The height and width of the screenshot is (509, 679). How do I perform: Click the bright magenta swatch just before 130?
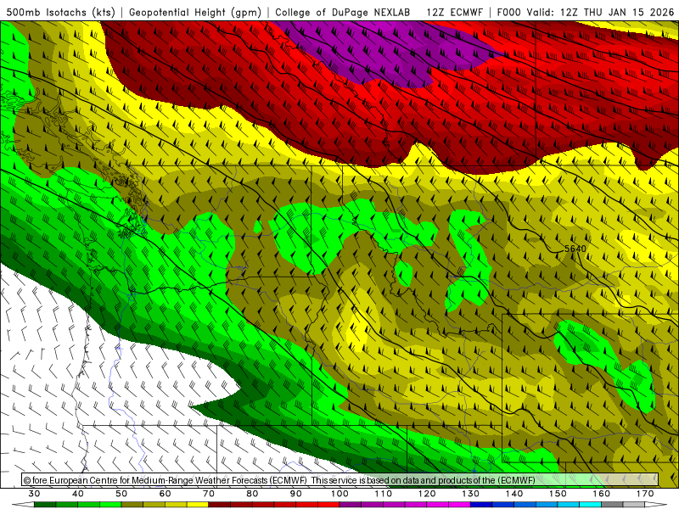point(459,504)
